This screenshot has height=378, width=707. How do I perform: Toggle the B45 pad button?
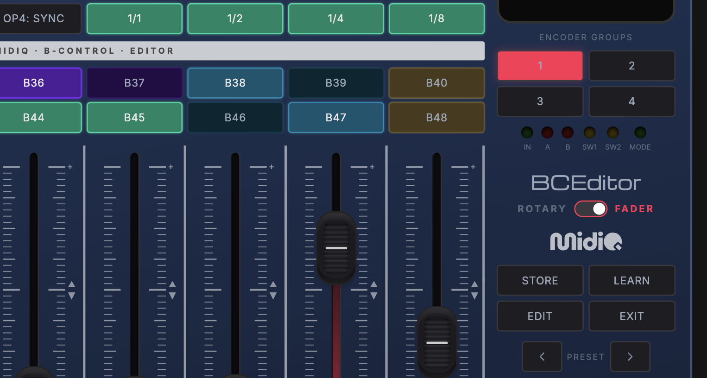coord(134,118)
